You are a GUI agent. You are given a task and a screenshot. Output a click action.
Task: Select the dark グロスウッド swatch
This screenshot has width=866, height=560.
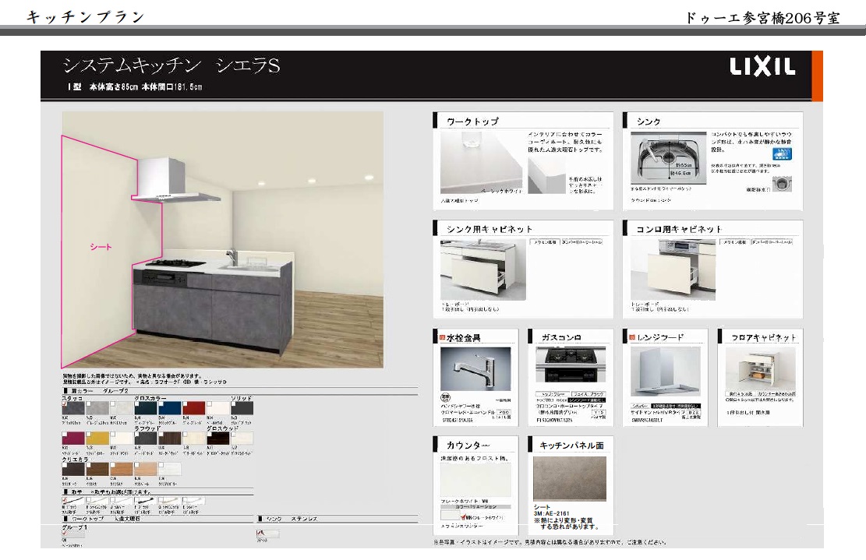pyautogui.click(x=218, y=438)
